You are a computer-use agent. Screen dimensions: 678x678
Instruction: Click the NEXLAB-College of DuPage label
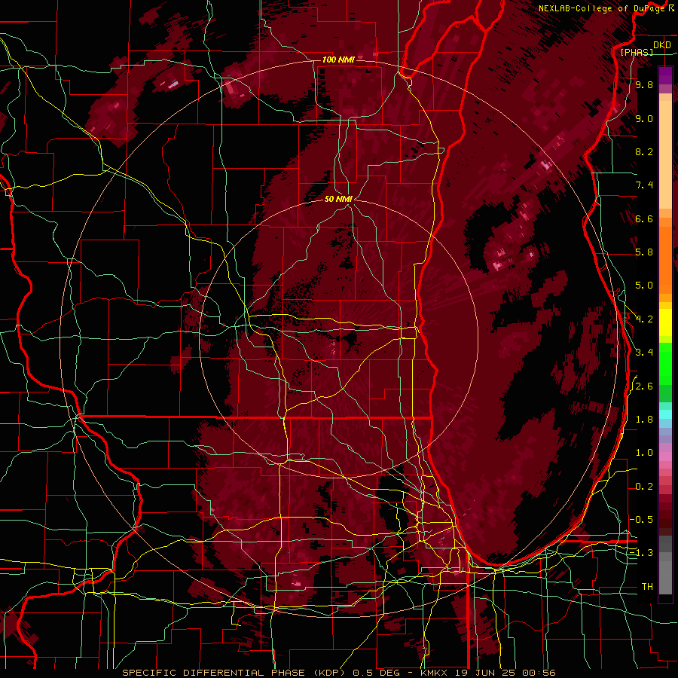[x=602, y=8]
